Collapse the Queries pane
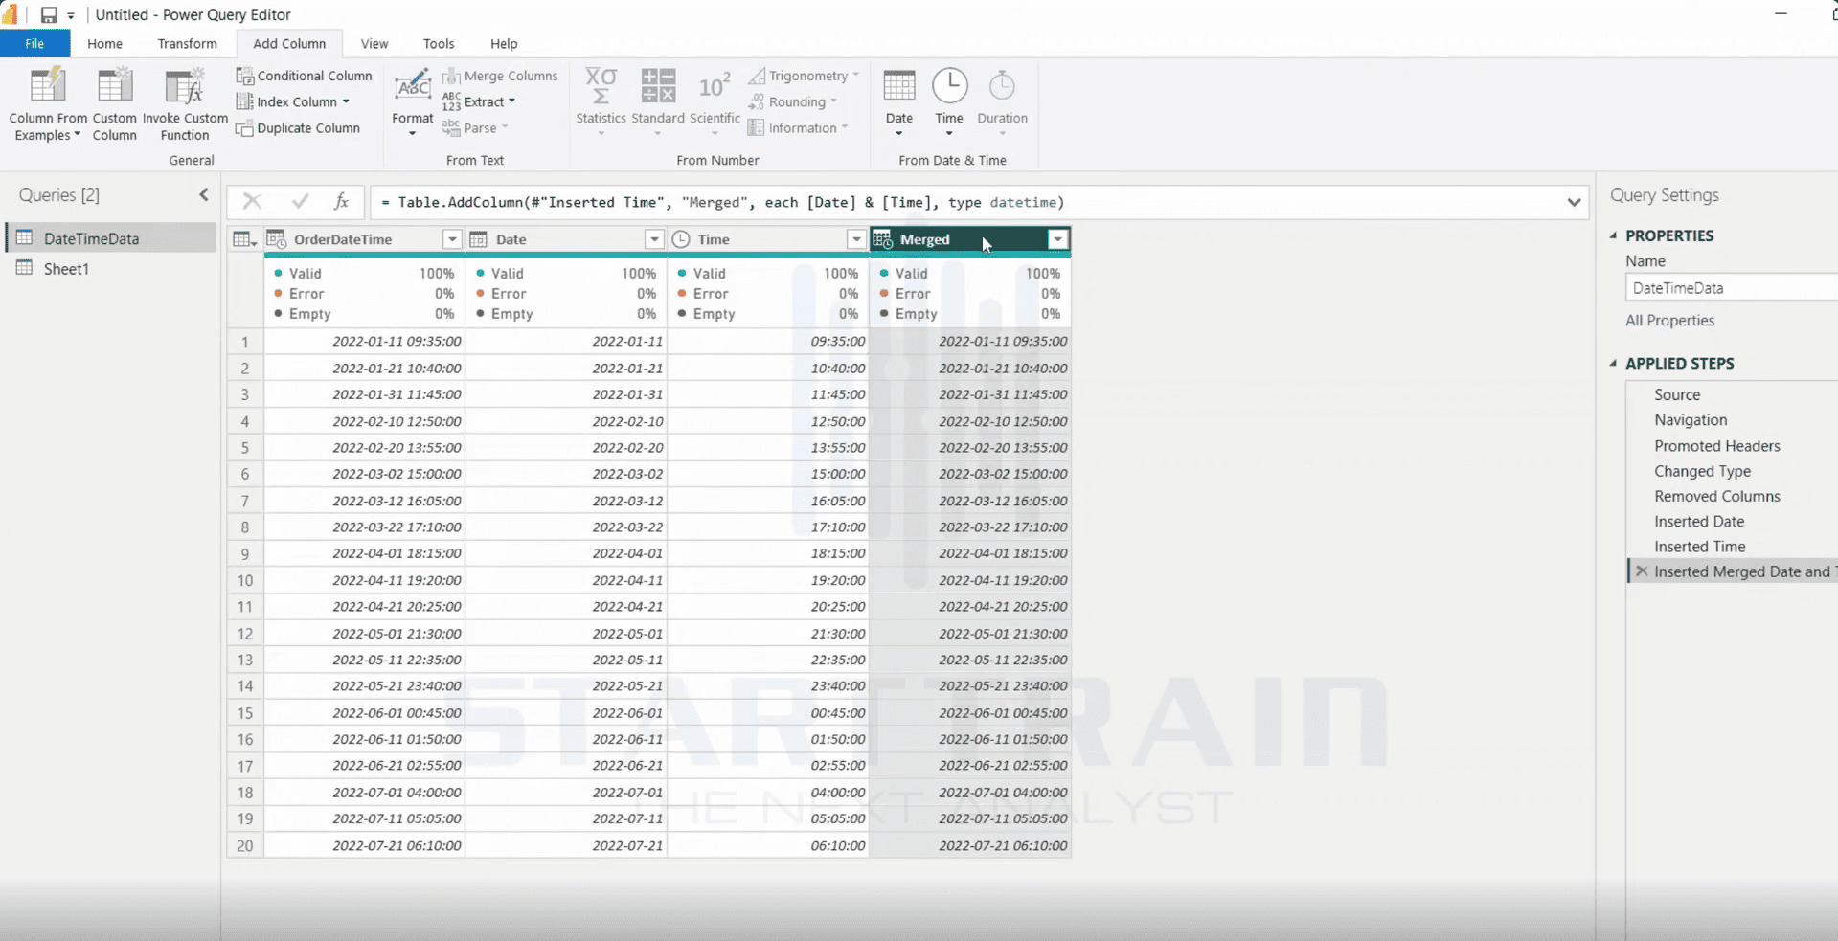 tap(204, 195)
